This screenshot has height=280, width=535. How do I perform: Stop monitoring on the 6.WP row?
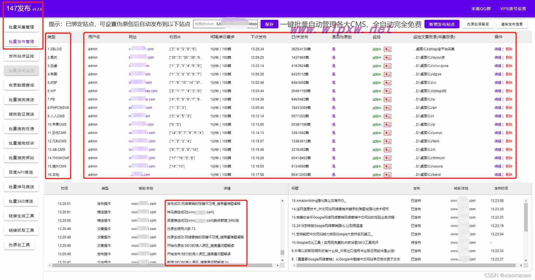(388, 91)
